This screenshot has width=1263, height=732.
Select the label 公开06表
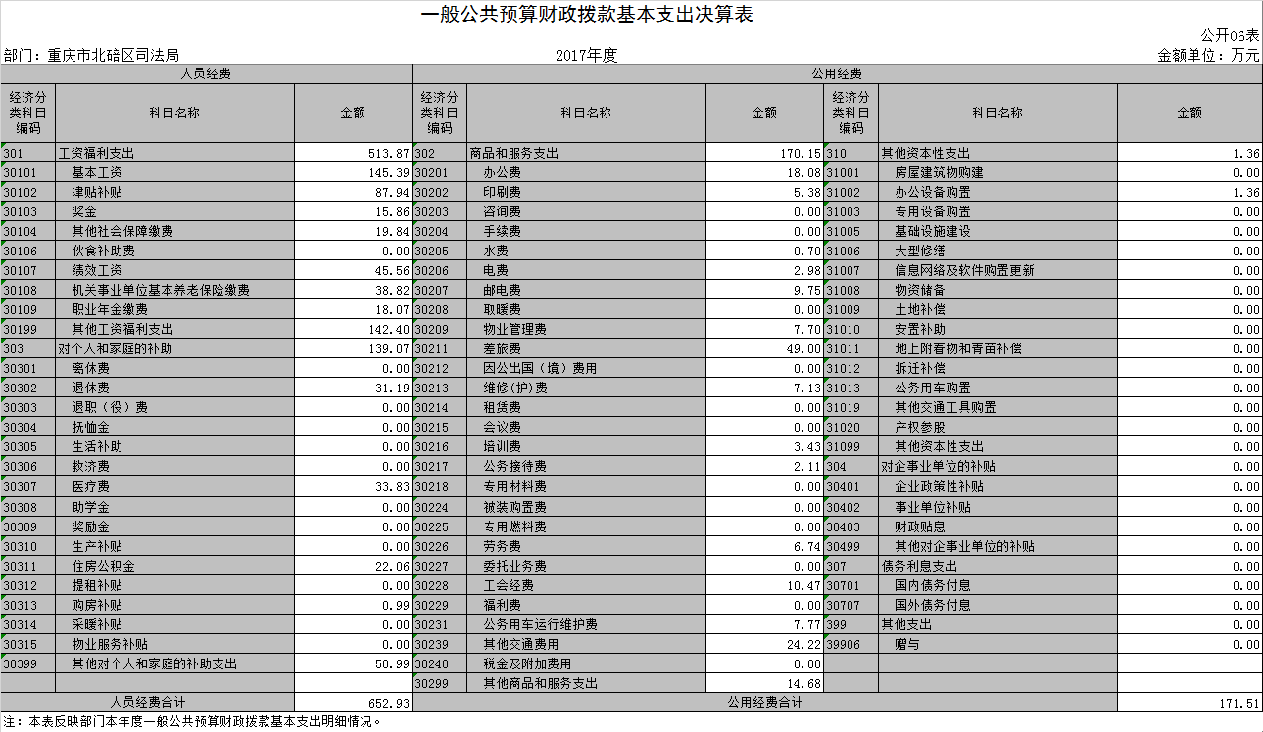1229,35
